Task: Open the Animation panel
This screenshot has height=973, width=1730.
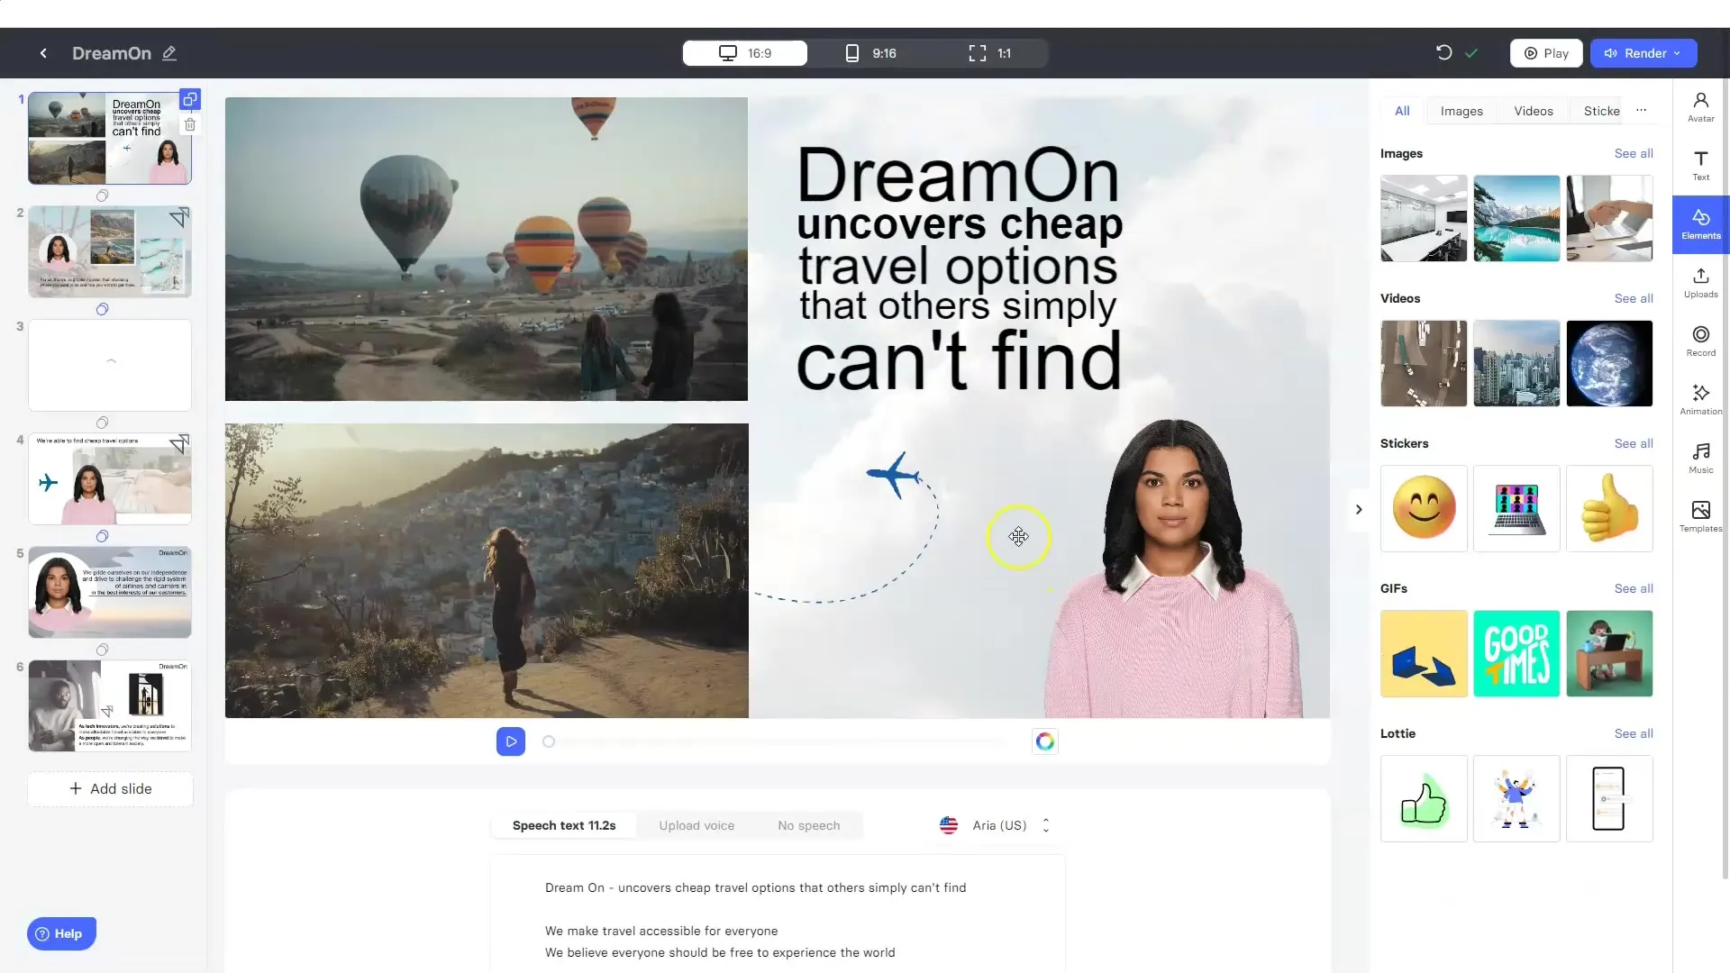Action: [1700, 399]
